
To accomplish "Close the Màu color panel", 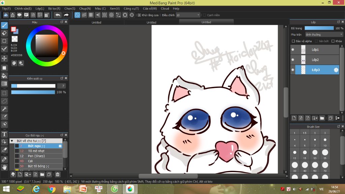I will [66, 22].
